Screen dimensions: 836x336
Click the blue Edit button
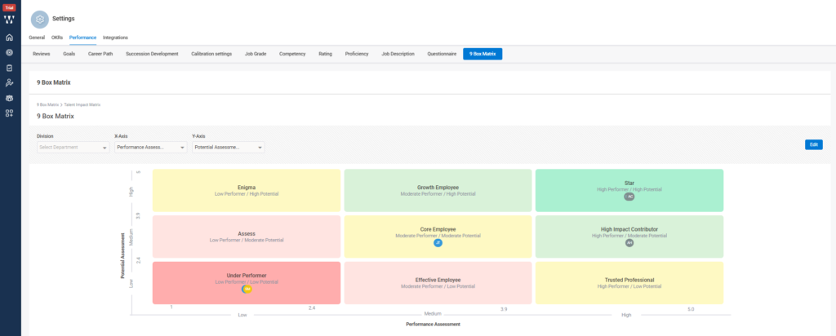pyautogui.click(x=813, y=144)
